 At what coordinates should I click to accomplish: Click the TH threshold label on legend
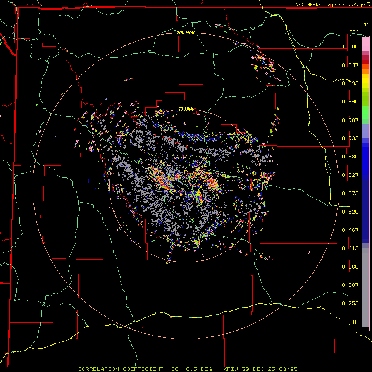(355, 322)
